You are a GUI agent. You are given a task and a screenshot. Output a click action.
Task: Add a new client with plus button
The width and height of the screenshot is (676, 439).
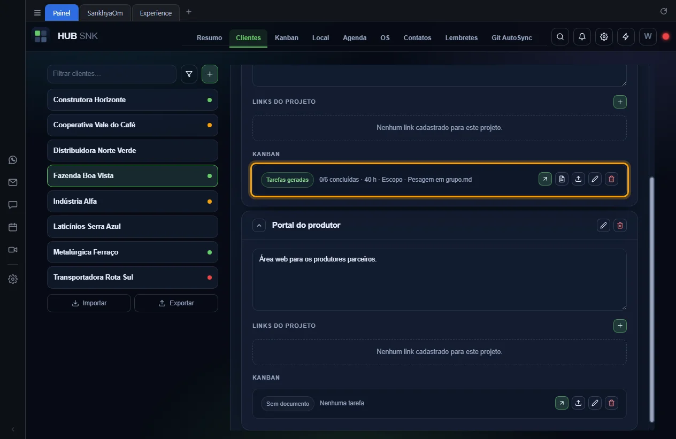coord(210,74)
